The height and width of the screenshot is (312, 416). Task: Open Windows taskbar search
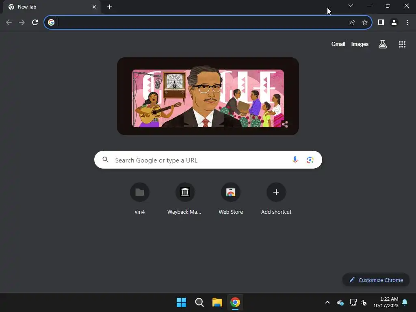pos(199,302)
